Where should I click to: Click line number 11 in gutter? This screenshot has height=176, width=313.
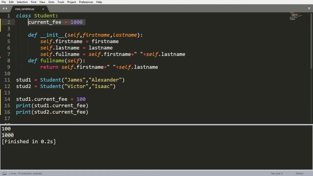point(7,80)
